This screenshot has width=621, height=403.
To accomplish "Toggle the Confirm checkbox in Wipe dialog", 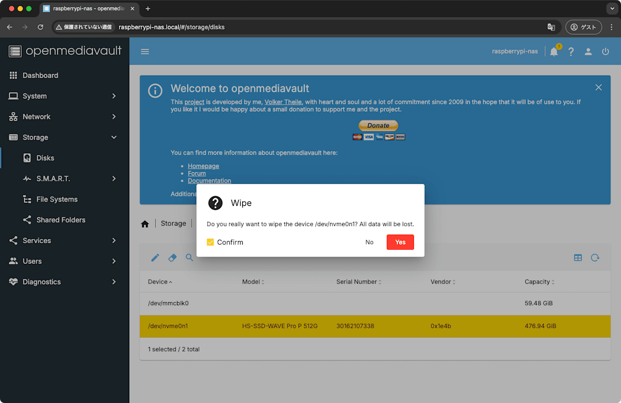I will tap(210, 242).
